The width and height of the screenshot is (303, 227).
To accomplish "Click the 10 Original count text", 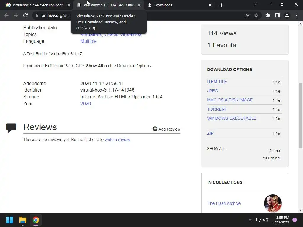I will coord(271,158).
